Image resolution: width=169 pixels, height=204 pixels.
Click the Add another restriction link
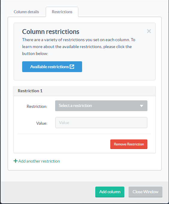pyautogui.click(x=37, y=161)
